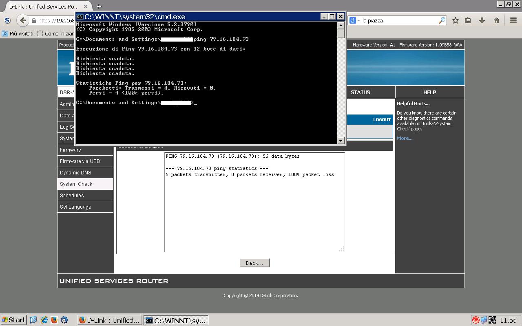Click the LOGOUT link

pyautogui.click(x=382, y=119)
